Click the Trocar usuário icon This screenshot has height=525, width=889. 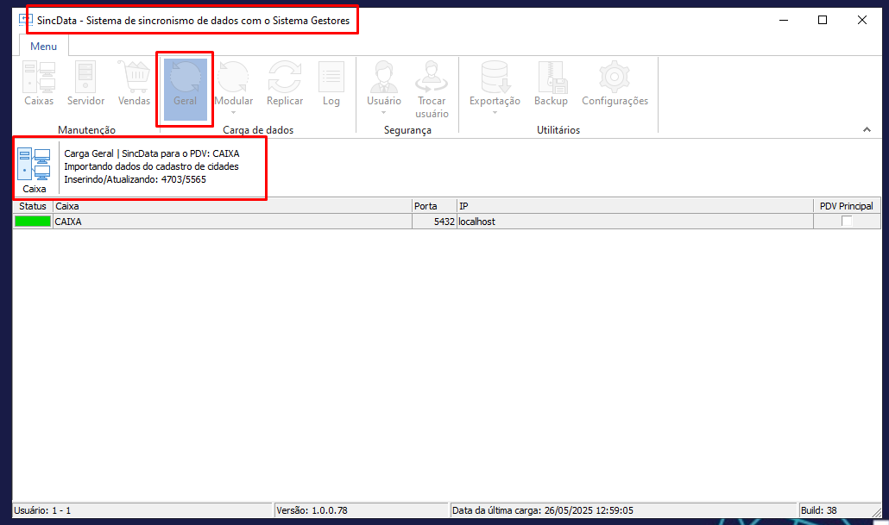432,88
